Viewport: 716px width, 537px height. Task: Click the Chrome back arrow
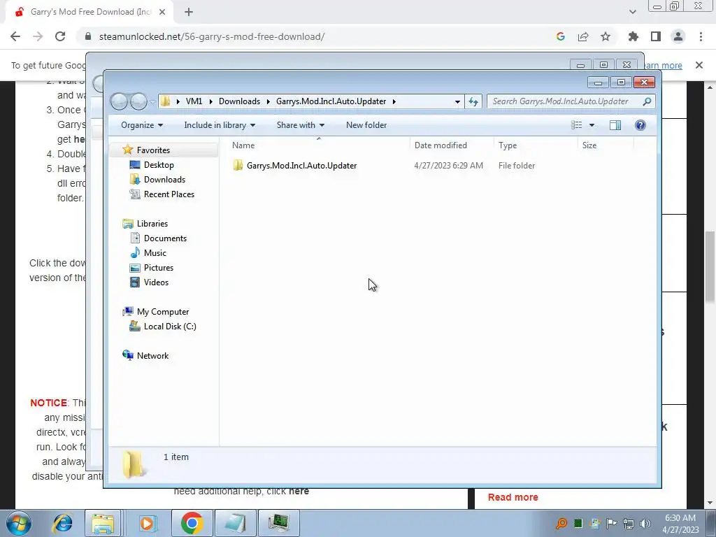pyautogui.click(x=15, y=36)
